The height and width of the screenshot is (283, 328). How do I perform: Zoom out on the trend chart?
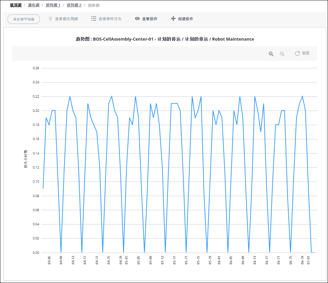282,54
